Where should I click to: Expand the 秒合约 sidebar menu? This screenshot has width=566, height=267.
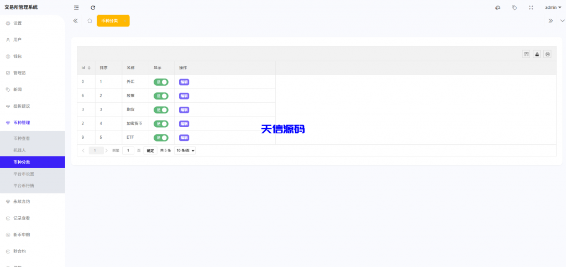coord(33,252)
